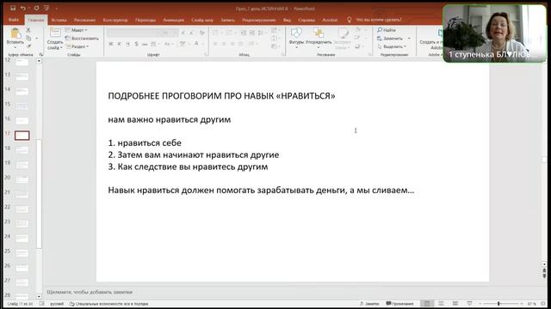Image resolution: width=551 pixels, height=309 pixels.
Task: Click the zoom slider handle in status bar
Action: click(498, 304)
